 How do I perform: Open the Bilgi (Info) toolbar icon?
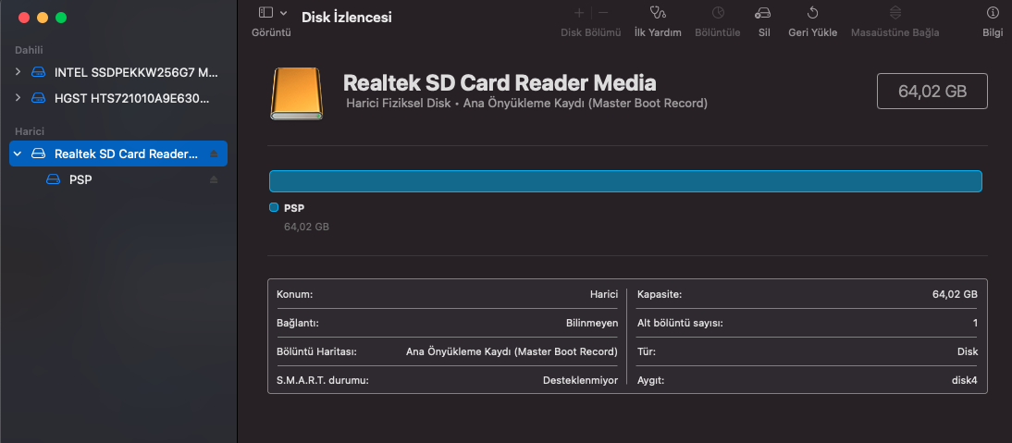pos(993,13)
